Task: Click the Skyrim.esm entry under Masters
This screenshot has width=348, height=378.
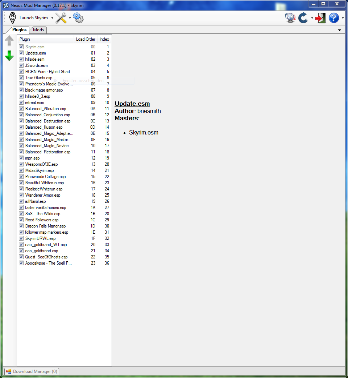Action: tap(144, 133)
